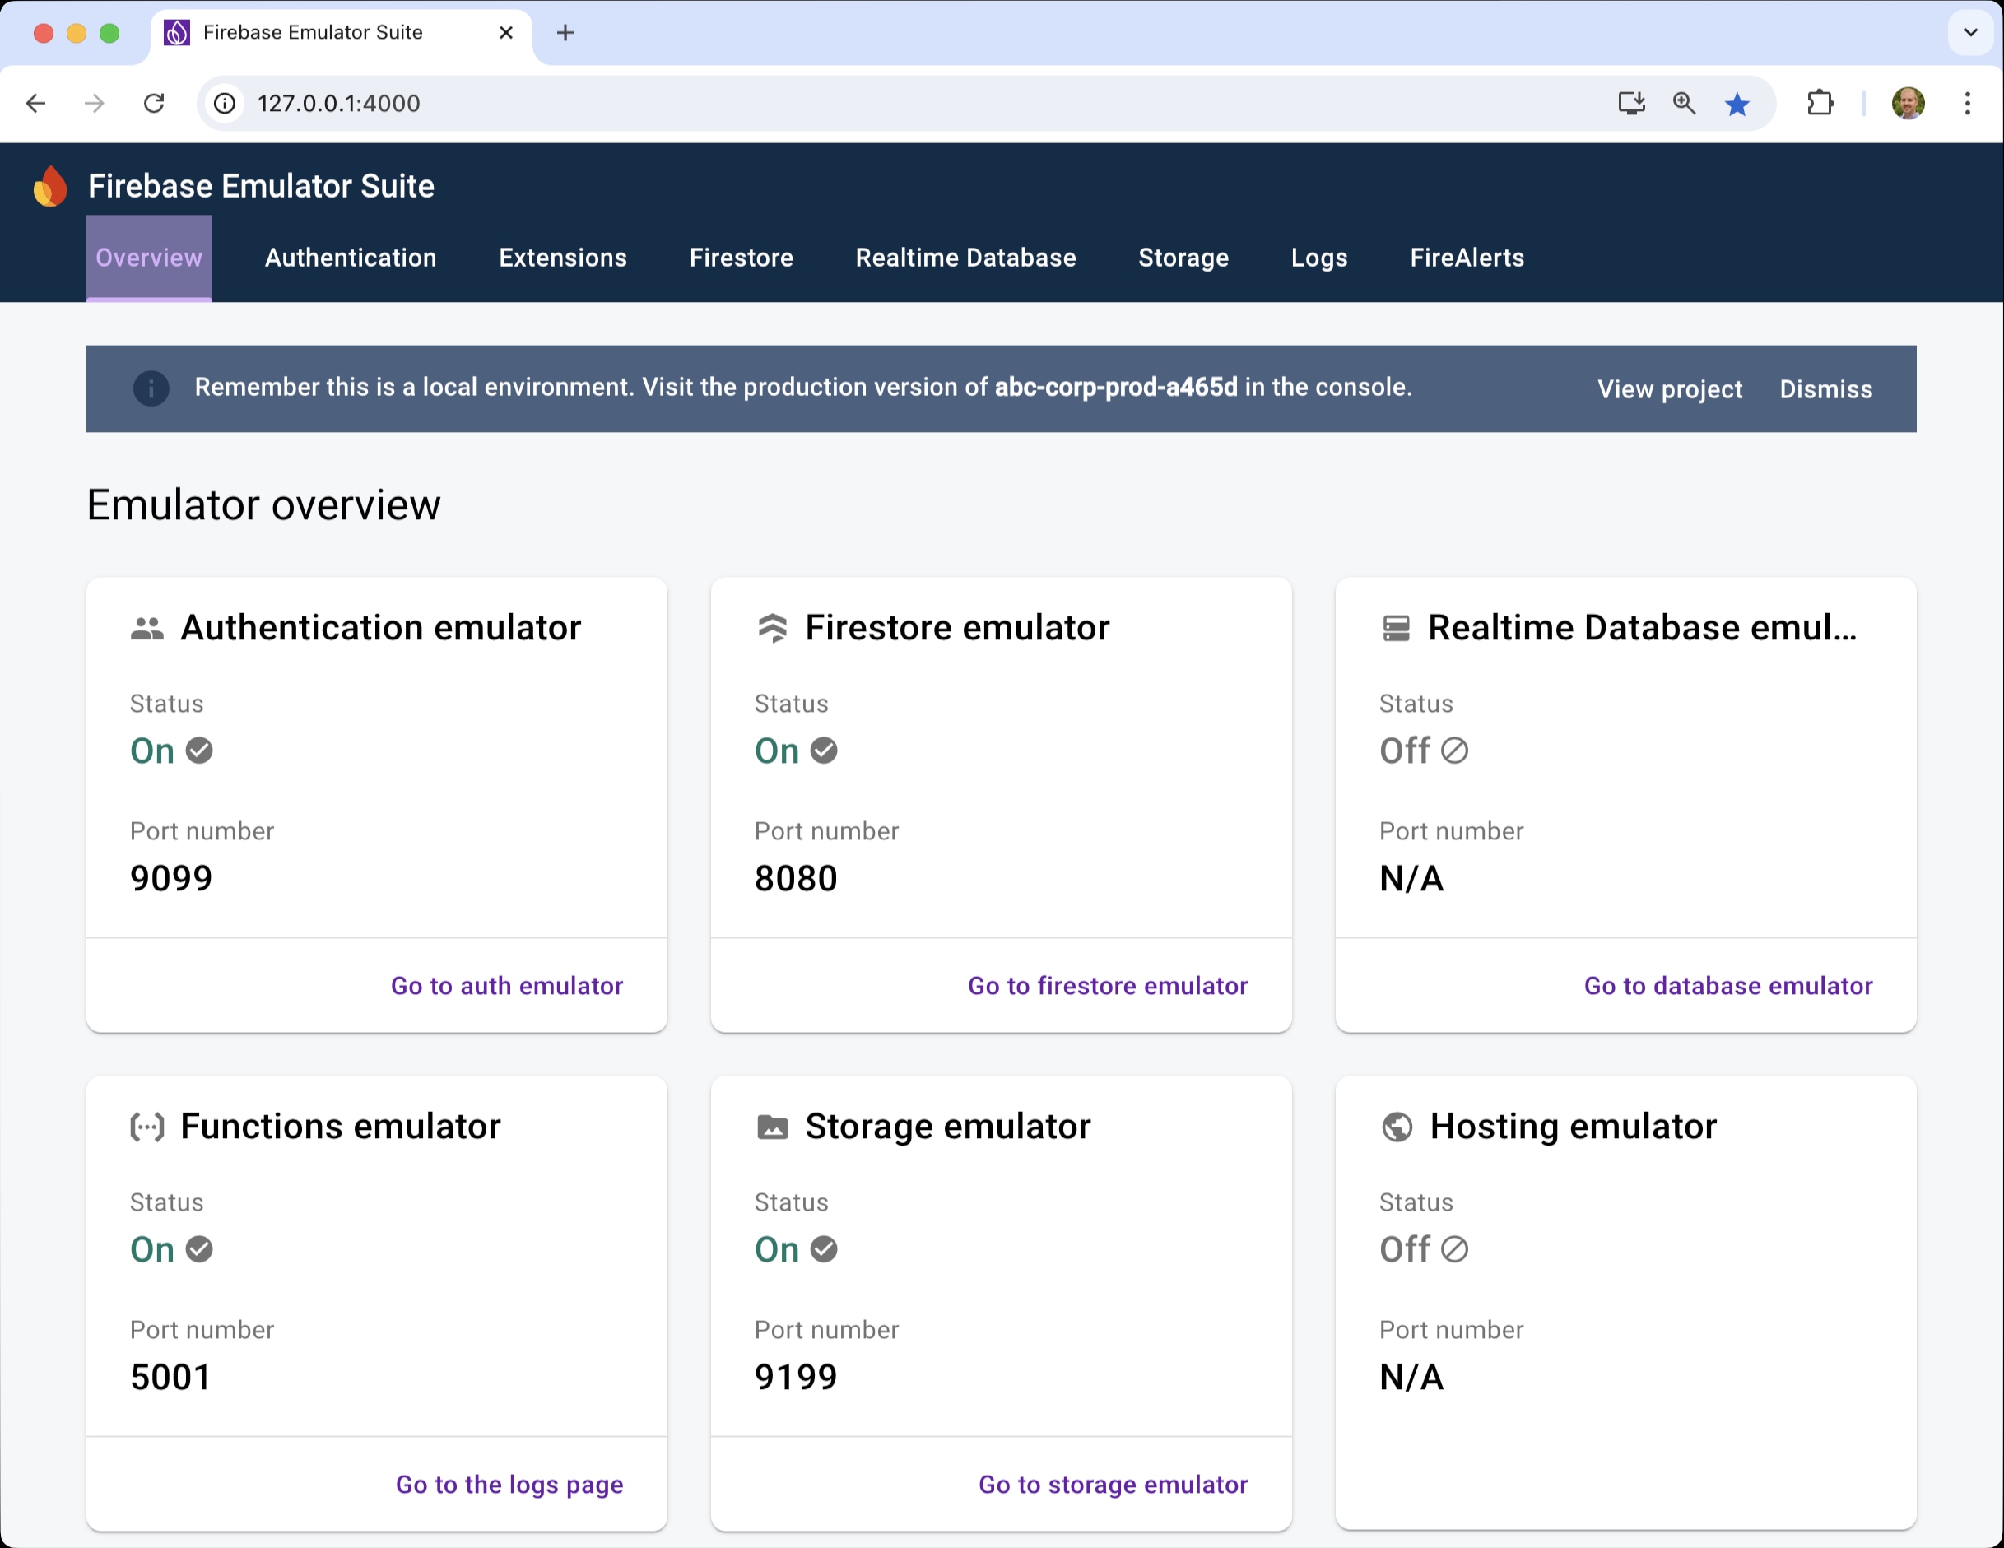Open the browser extensions puzzle icon
Image resolution: width=2004 pixels, height=1548 pixels.
[1820, 104]
